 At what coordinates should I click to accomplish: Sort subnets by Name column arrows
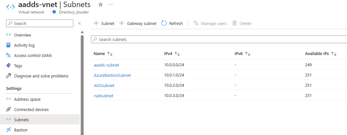click(x=110, y=54)
